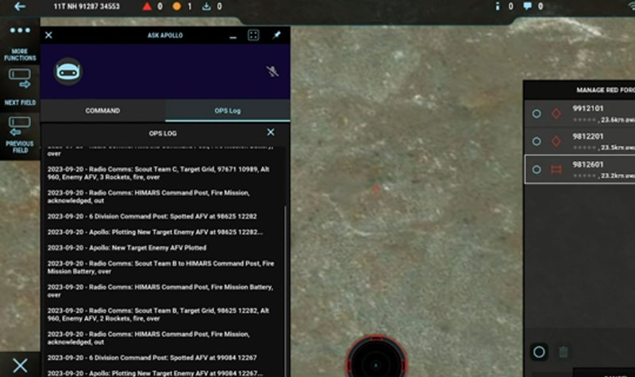The width and height of the screenshot is (635, 377).
Task: Toggle the muted microphone icon
Action: (272, 71)
